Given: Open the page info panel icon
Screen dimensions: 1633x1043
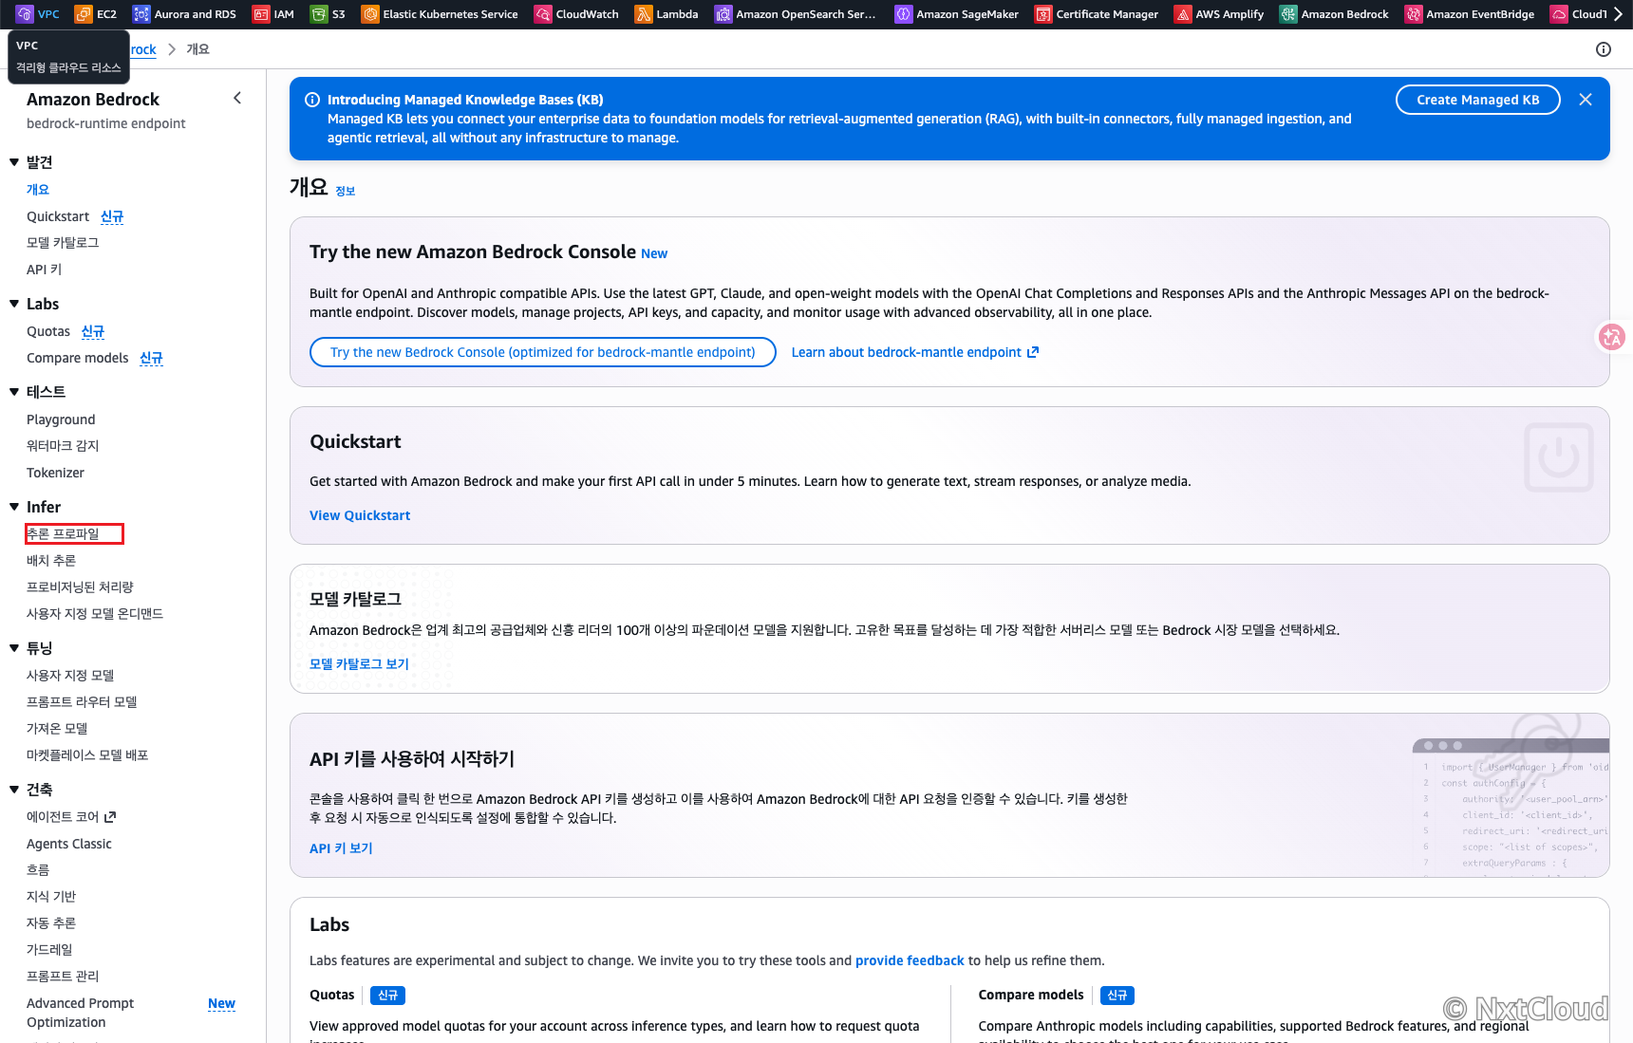Looking at the screenshot, I should tap(1604, 49).
